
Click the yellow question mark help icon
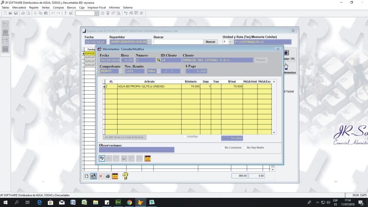(125, 176)
